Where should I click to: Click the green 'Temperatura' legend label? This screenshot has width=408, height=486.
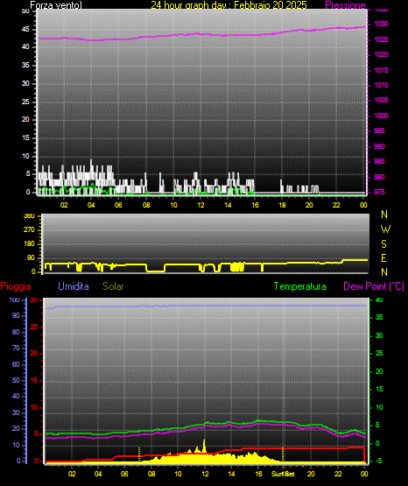coord(300,286)
